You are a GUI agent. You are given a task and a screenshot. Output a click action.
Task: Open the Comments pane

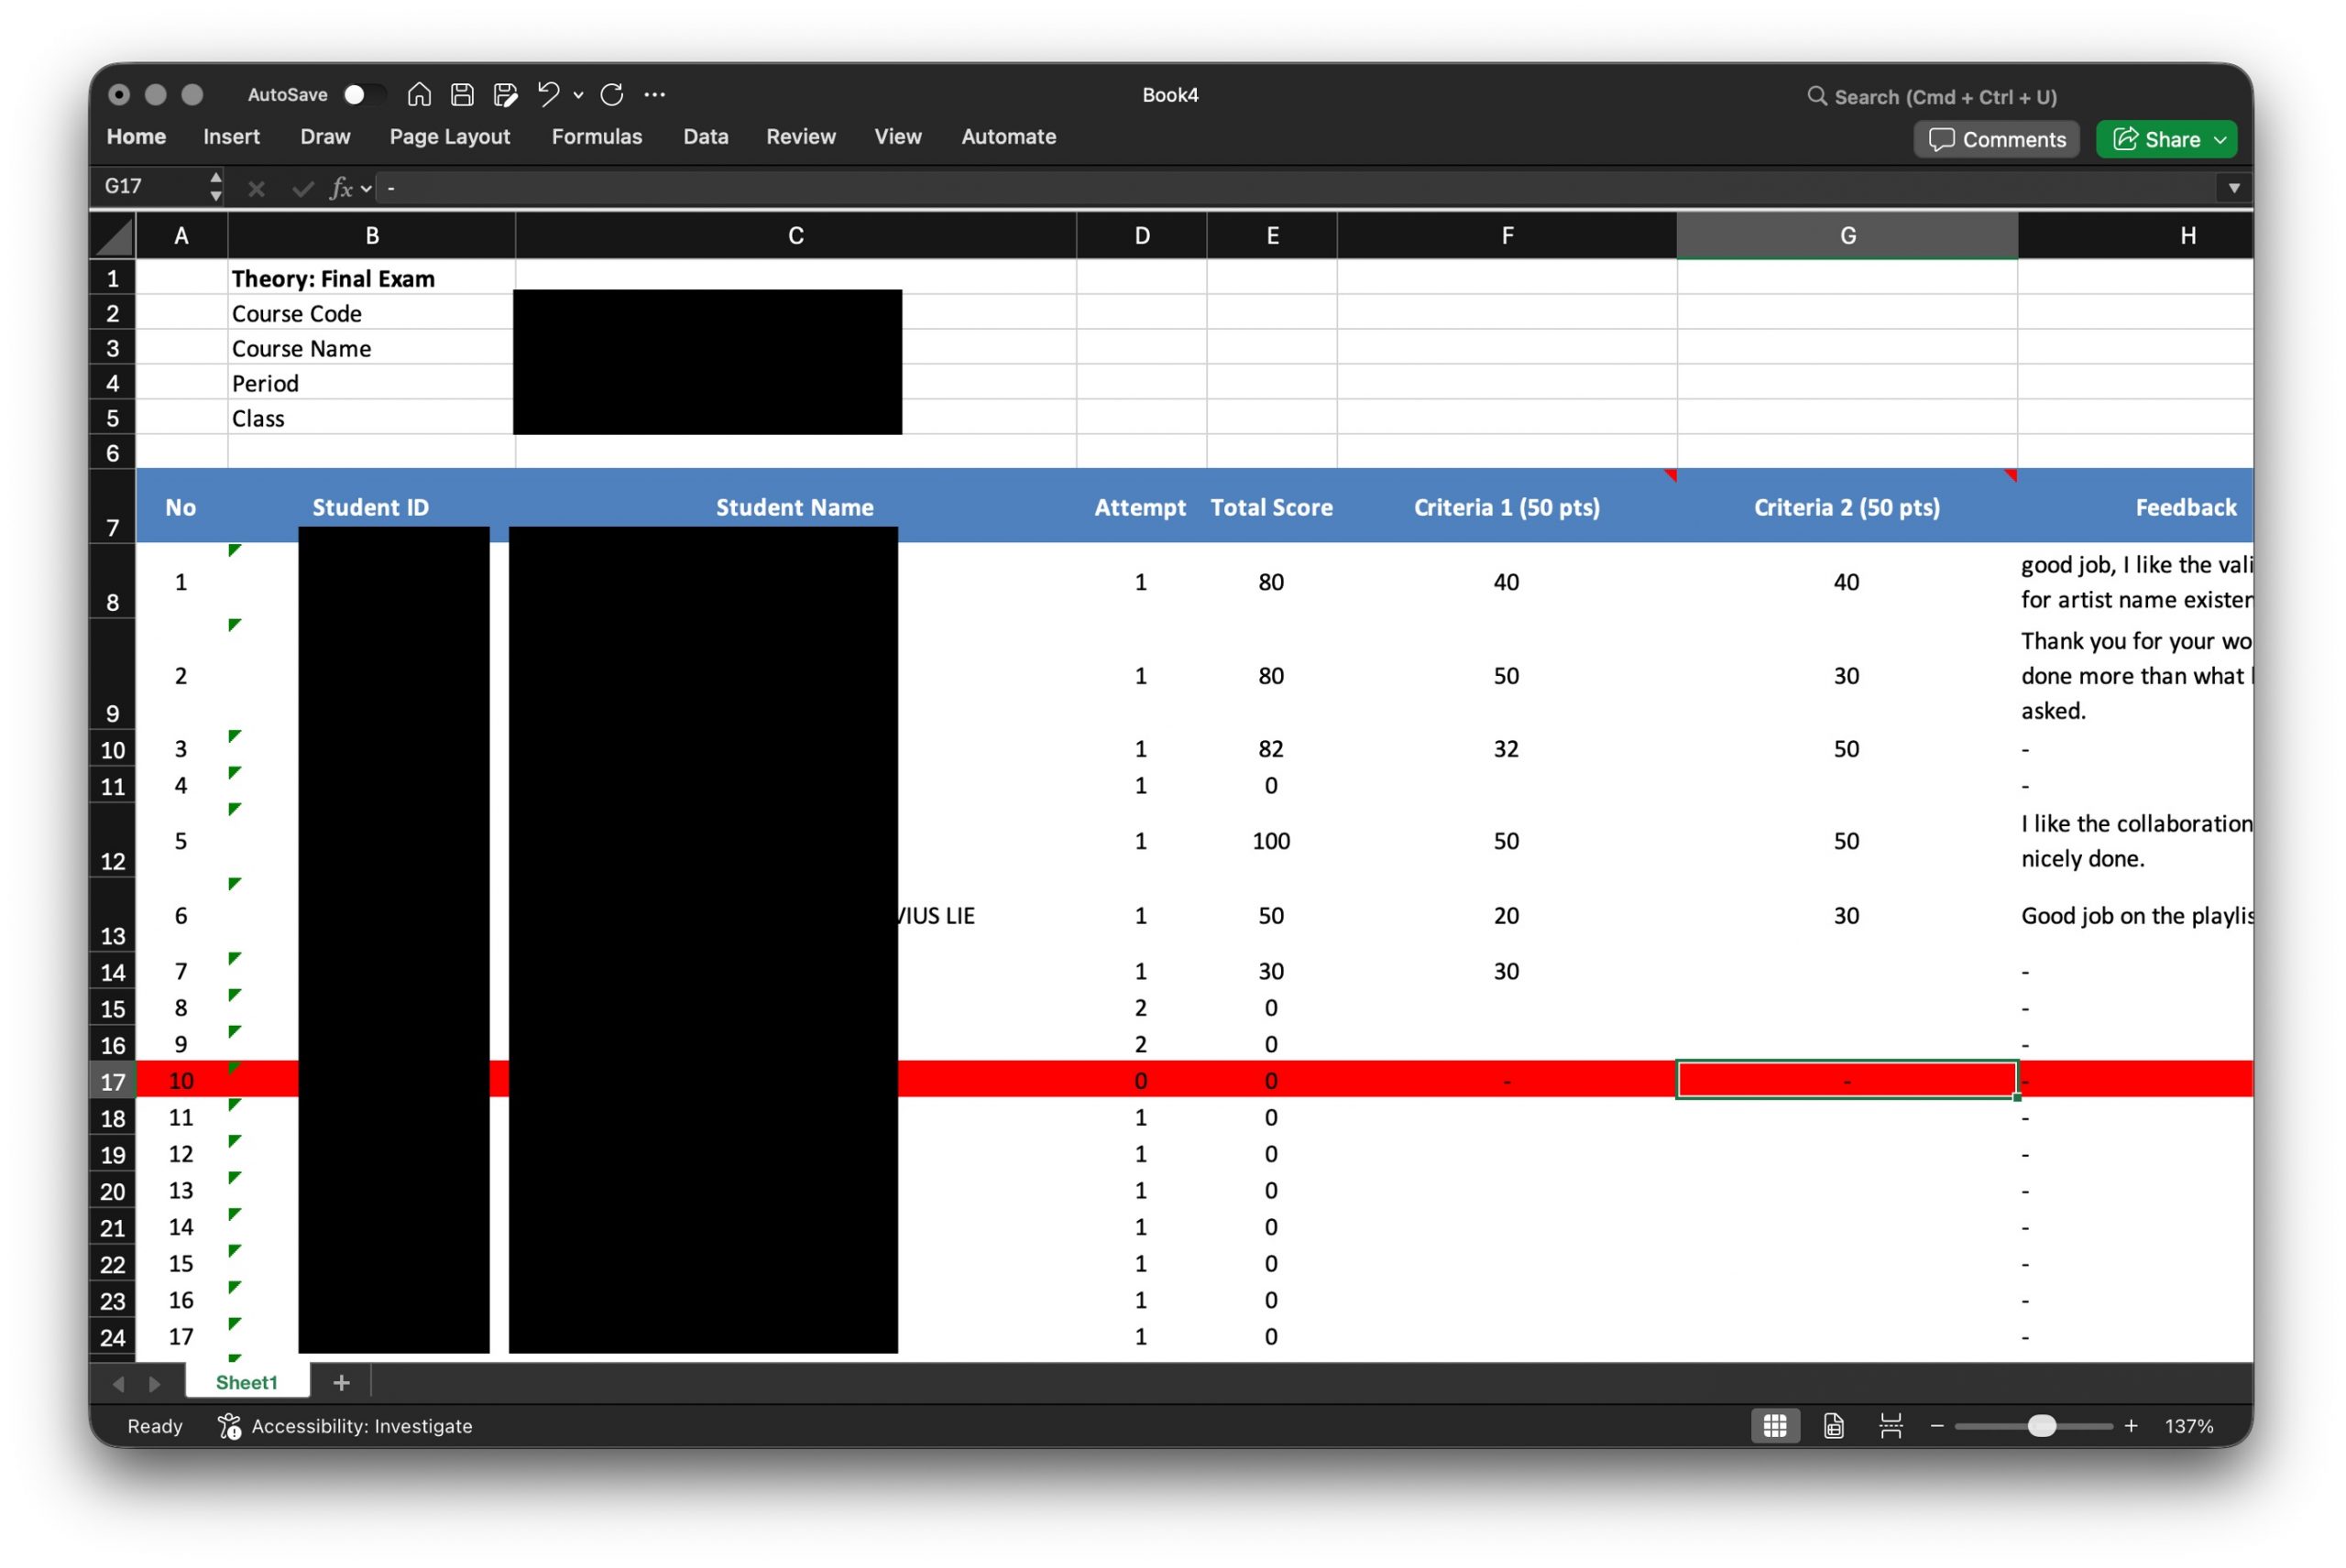click(1996, 139)
